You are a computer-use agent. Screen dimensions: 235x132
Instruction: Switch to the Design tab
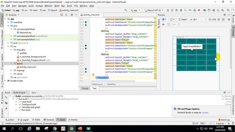85,88
